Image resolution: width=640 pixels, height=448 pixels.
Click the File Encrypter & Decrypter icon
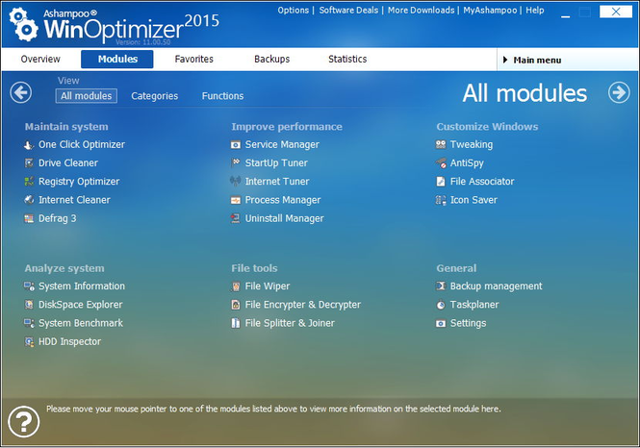(x=236, y=305)
